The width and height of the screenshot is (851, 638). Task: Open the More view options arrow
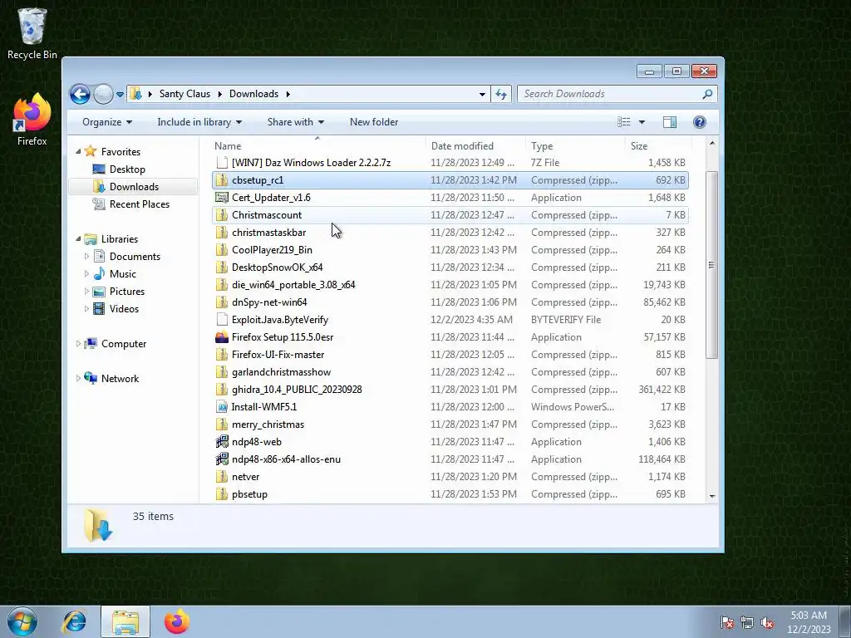642,122
